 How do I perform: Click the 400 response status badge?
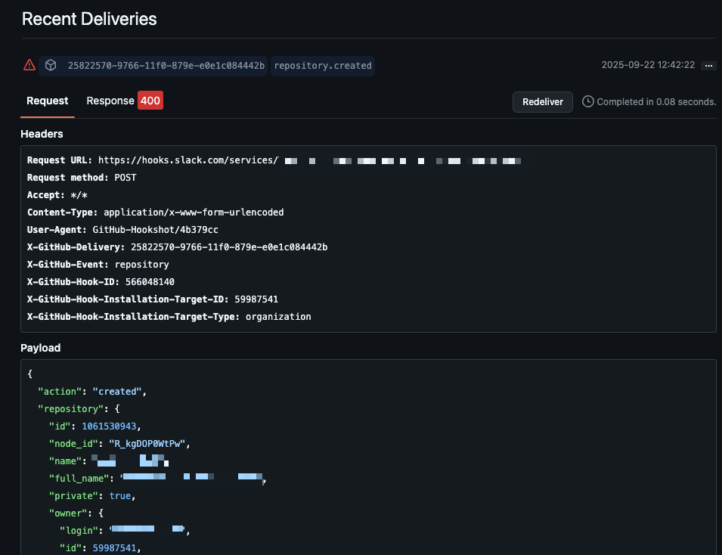tap(150, 101)
